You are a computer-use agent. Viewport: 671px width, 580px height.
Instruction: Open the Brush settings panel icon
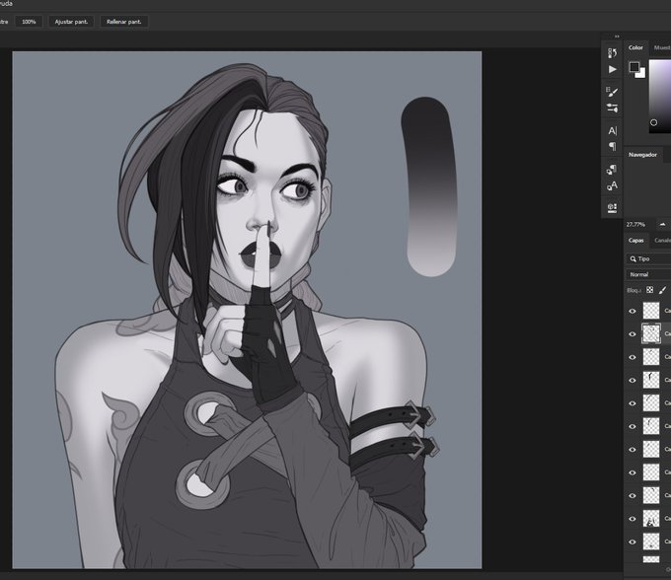click(613, 92)
